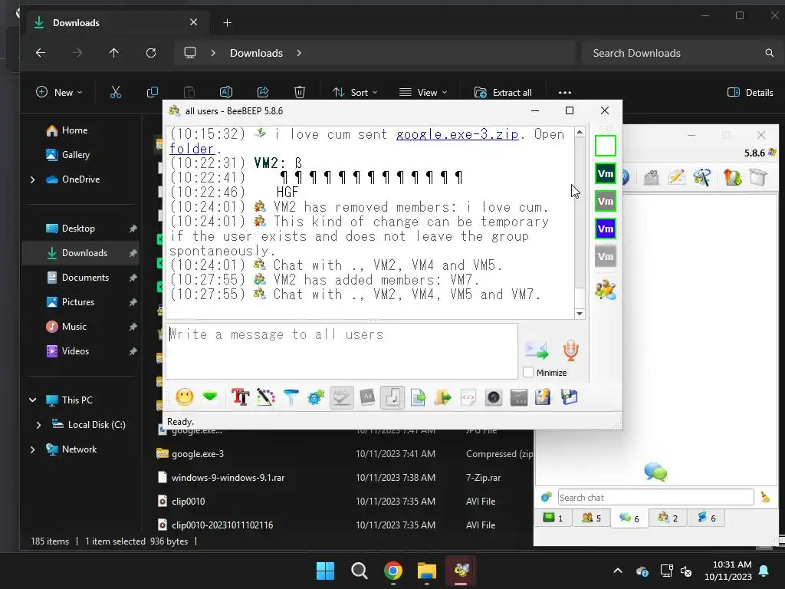785x589 pixels.
Task: Click Search chat field in BeeBEEP main window
Action: point(656,497)
